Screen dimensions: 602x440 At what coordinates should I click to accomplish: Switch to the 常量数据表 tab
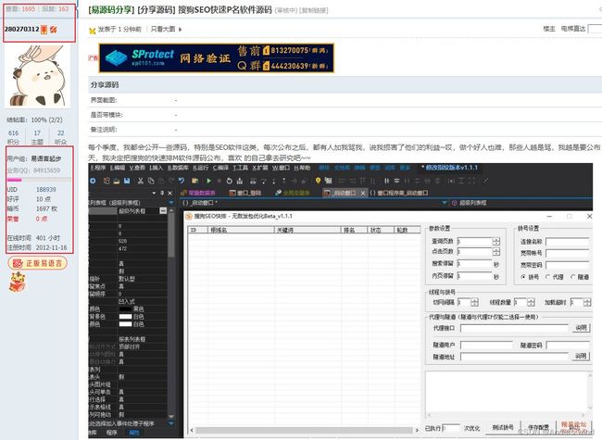pyautogui.click(x=198, y=193)
